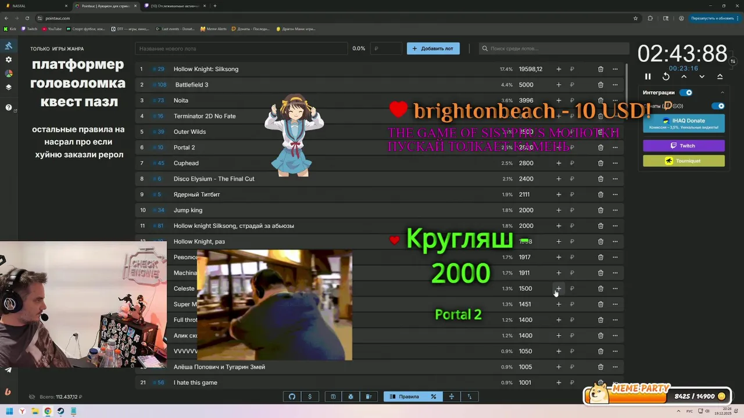Click the bug report icon in bottom toolbar
The width and height of the screenshot is (744, 418).
pos(351,397)
